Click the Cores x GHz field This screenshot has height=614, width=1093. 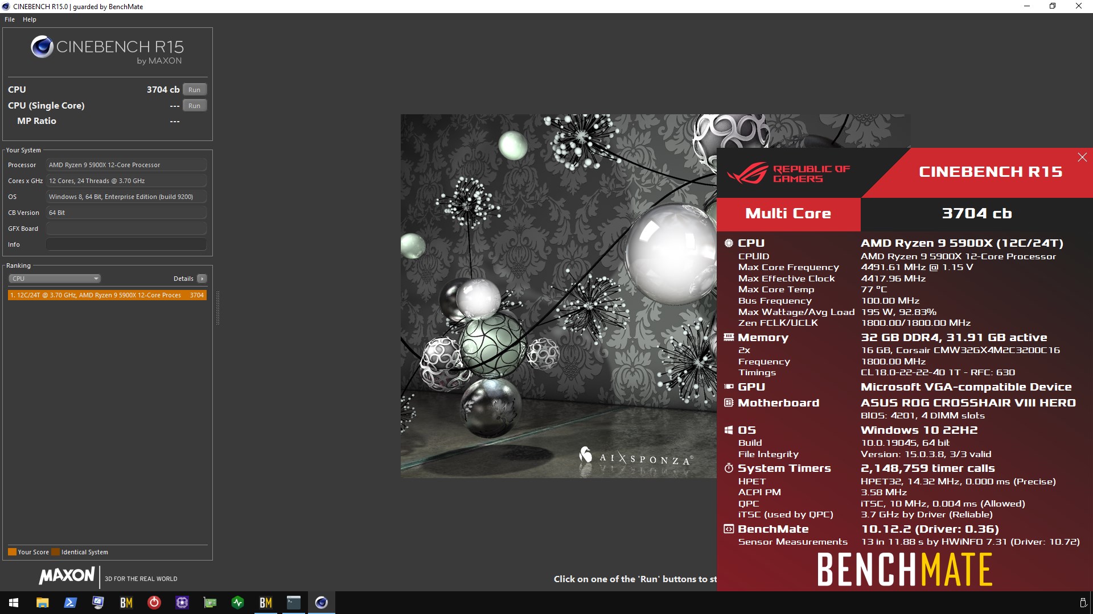[126, 181]
